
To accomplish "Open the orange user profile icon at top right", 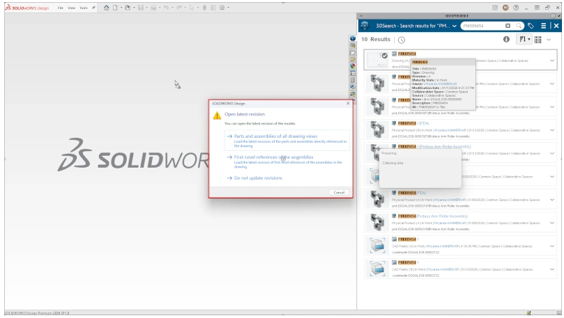I will pos(505,8).
